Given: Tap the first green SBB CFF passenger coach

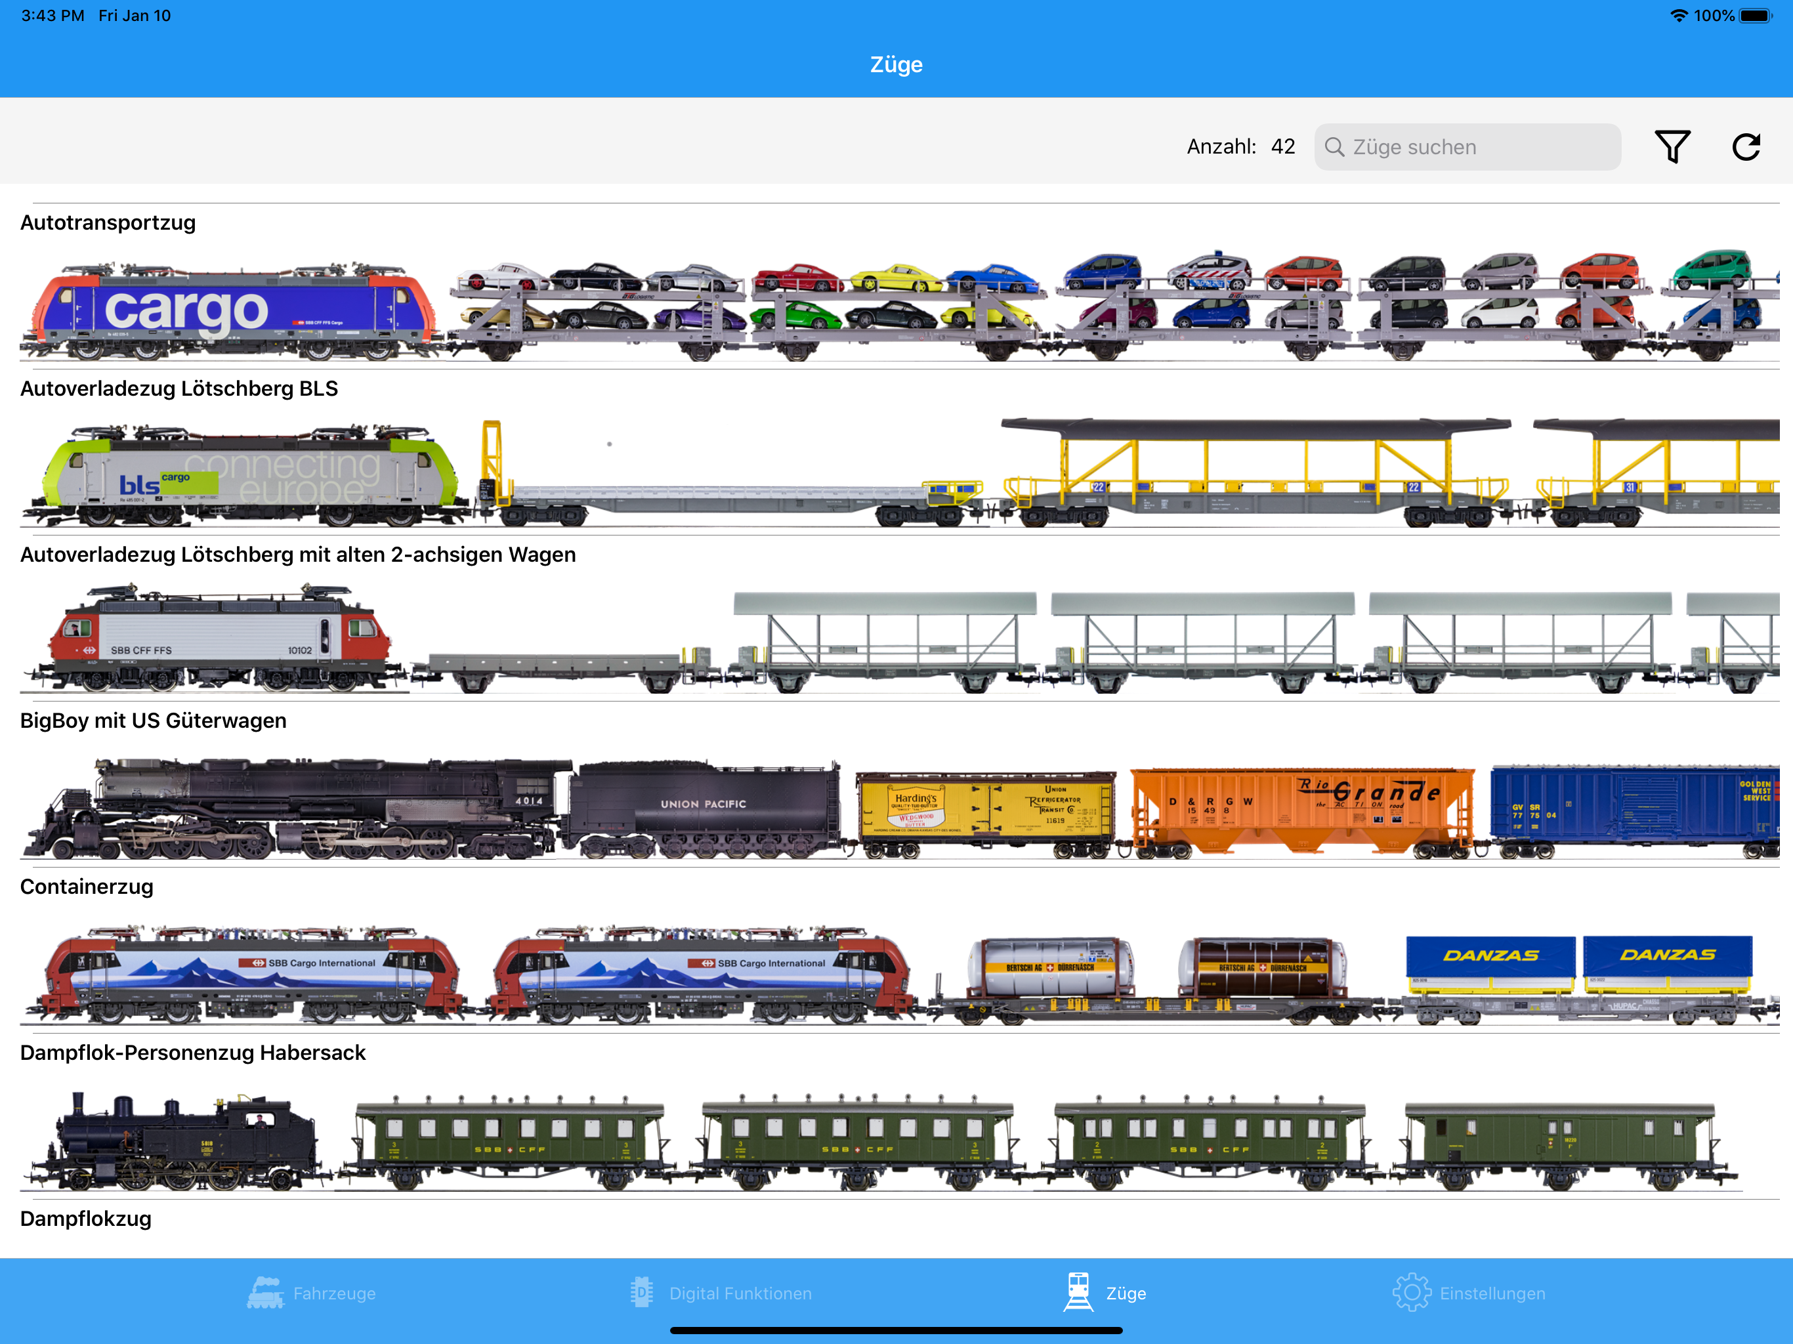Looking at the screenshot, I should coord(509,1144).
